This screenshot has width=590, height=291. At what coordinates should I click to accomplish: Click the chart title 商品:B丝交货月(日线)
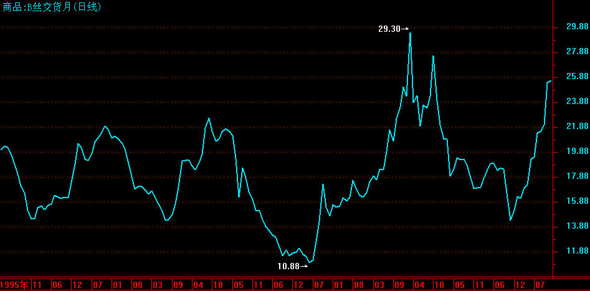pyautogui.click(x=52, y=7)
